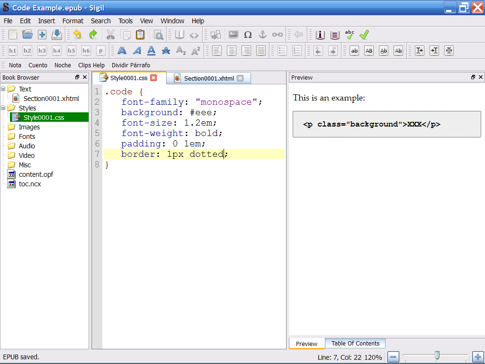Click the zoom slider handle in status bar
The image size is (485, 364).
[x=437, y=355]
